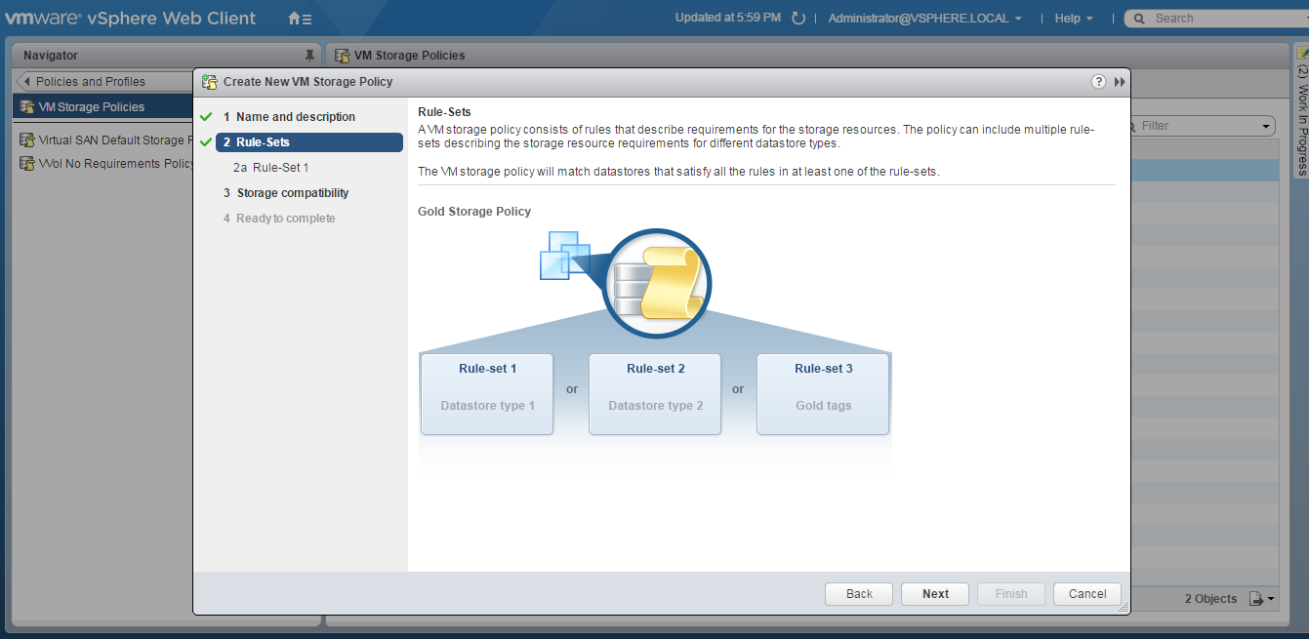Select VM Storage Policies in Navigator

[102, 107]
